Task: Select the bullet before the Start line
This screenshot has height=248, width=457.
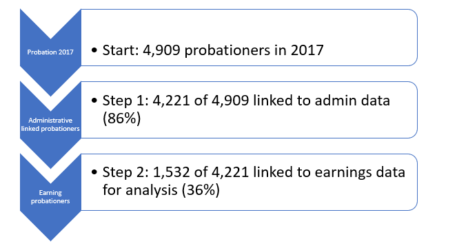Action: point(94,50)
